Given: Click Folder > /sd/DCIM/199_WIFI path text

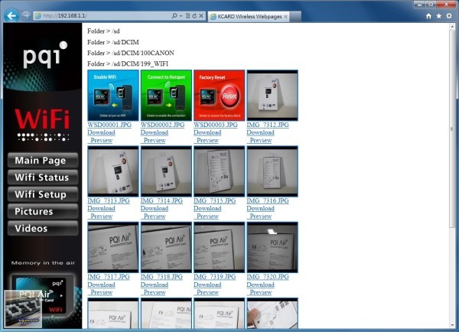Looking at the screenshot, I should pos(128,63).
